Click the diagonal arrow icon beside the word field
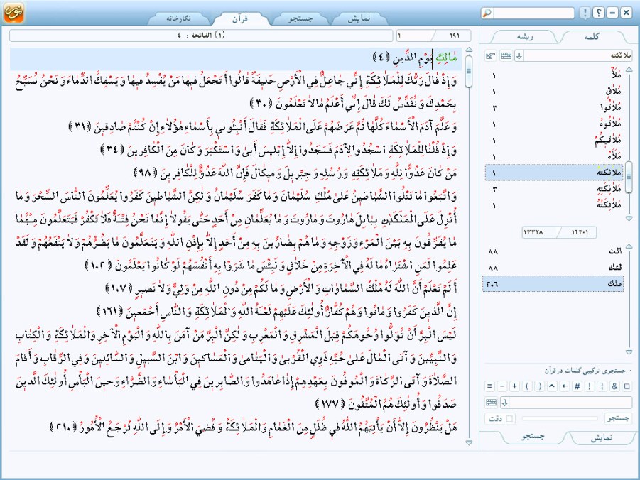The height and width of the screenshot is (480, 640). (491, 56)
